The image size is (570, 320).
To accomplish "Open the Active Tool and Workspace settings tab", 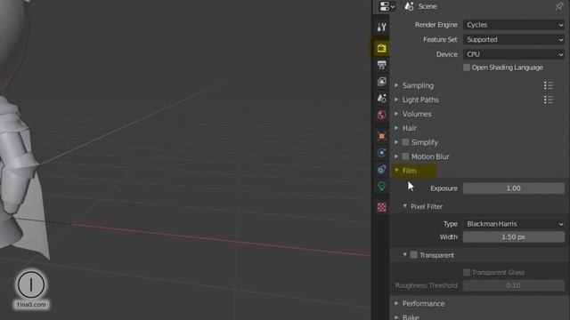I will (381, 27).
